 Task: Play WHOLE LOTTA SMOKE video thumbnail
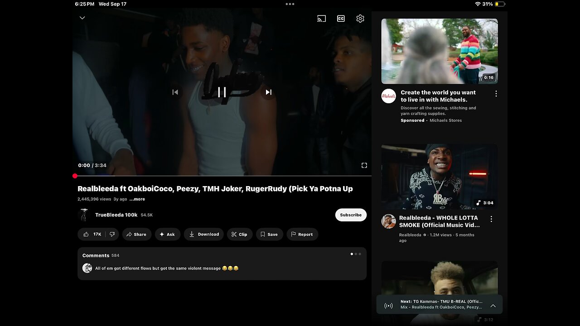pyautogui.click(x=440, y=177)
